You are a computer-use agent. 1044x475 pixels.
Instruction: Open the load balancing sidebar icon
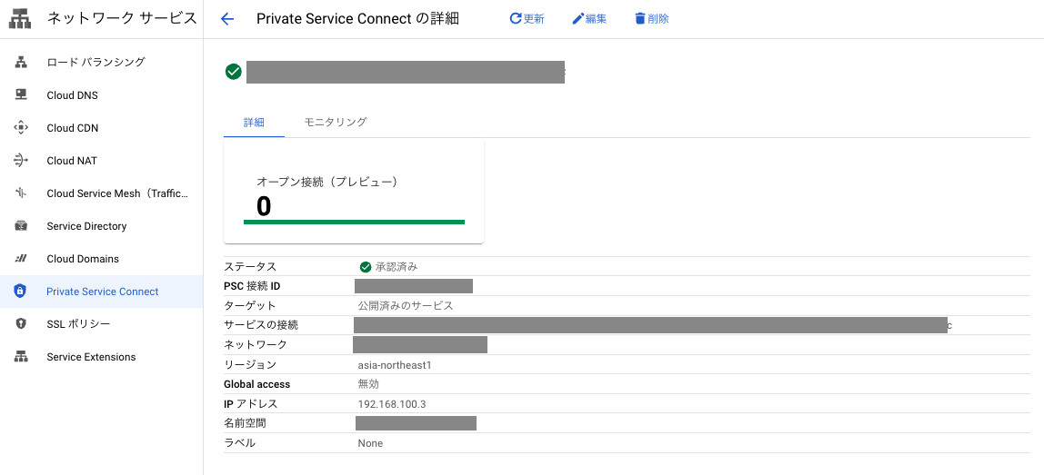[x=21, y=62]
